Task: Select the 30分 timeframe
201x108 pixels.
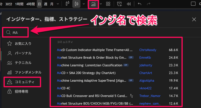Action: pyautogui.click(x=9, y=4)
